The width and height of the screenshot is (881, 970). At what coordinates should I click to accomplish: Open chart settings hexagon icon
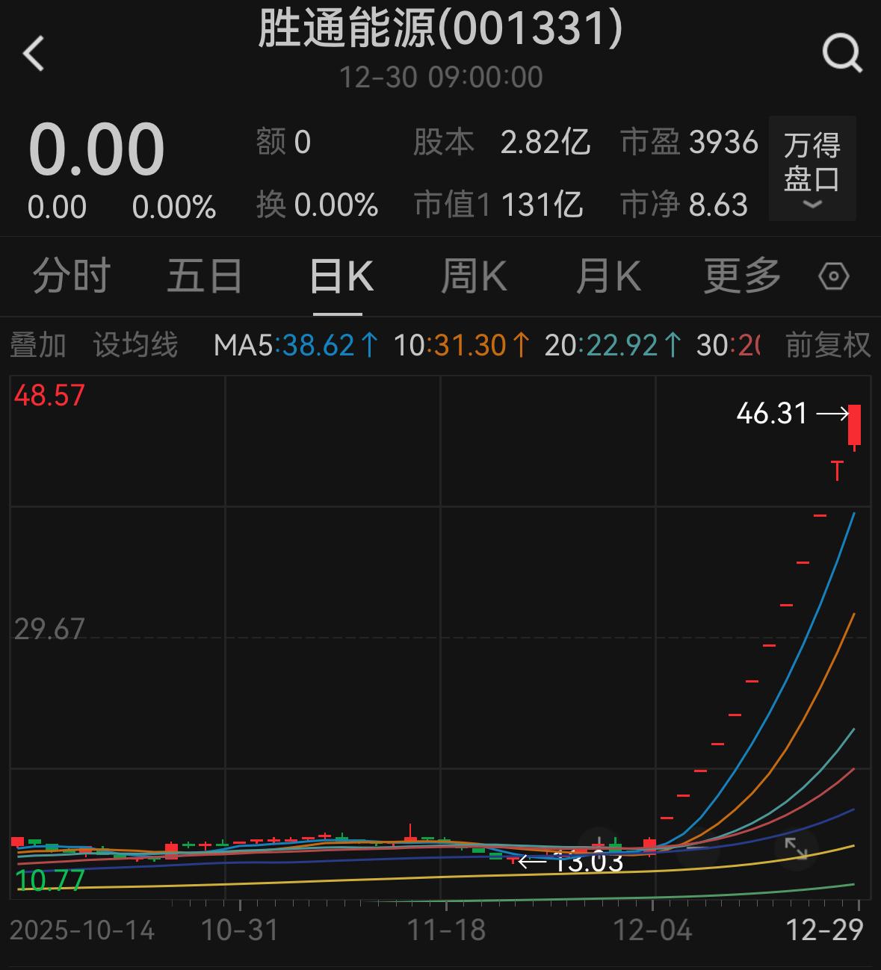(833, 276)
